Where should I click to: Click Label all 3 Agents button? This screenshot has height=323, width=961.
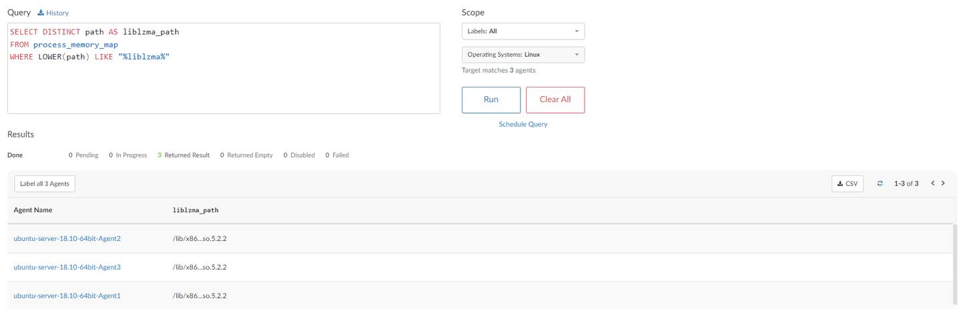45,184
